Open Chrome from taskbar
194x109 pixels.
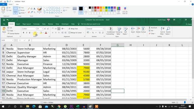pyautogui.click(x=59, y=106)
